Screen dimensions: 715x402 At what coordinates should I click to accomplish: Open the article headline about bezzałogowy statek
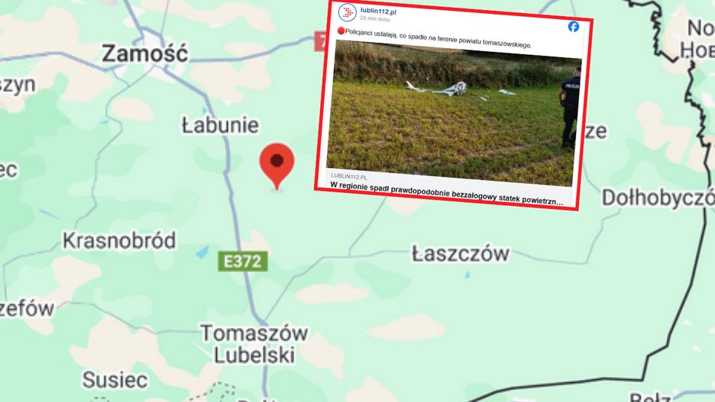click(x=446, y=192)
